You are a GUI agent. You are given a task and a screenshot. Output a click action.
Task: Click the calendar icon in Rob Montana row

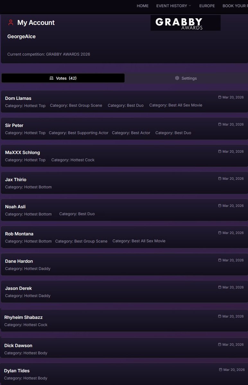point(220,232)
